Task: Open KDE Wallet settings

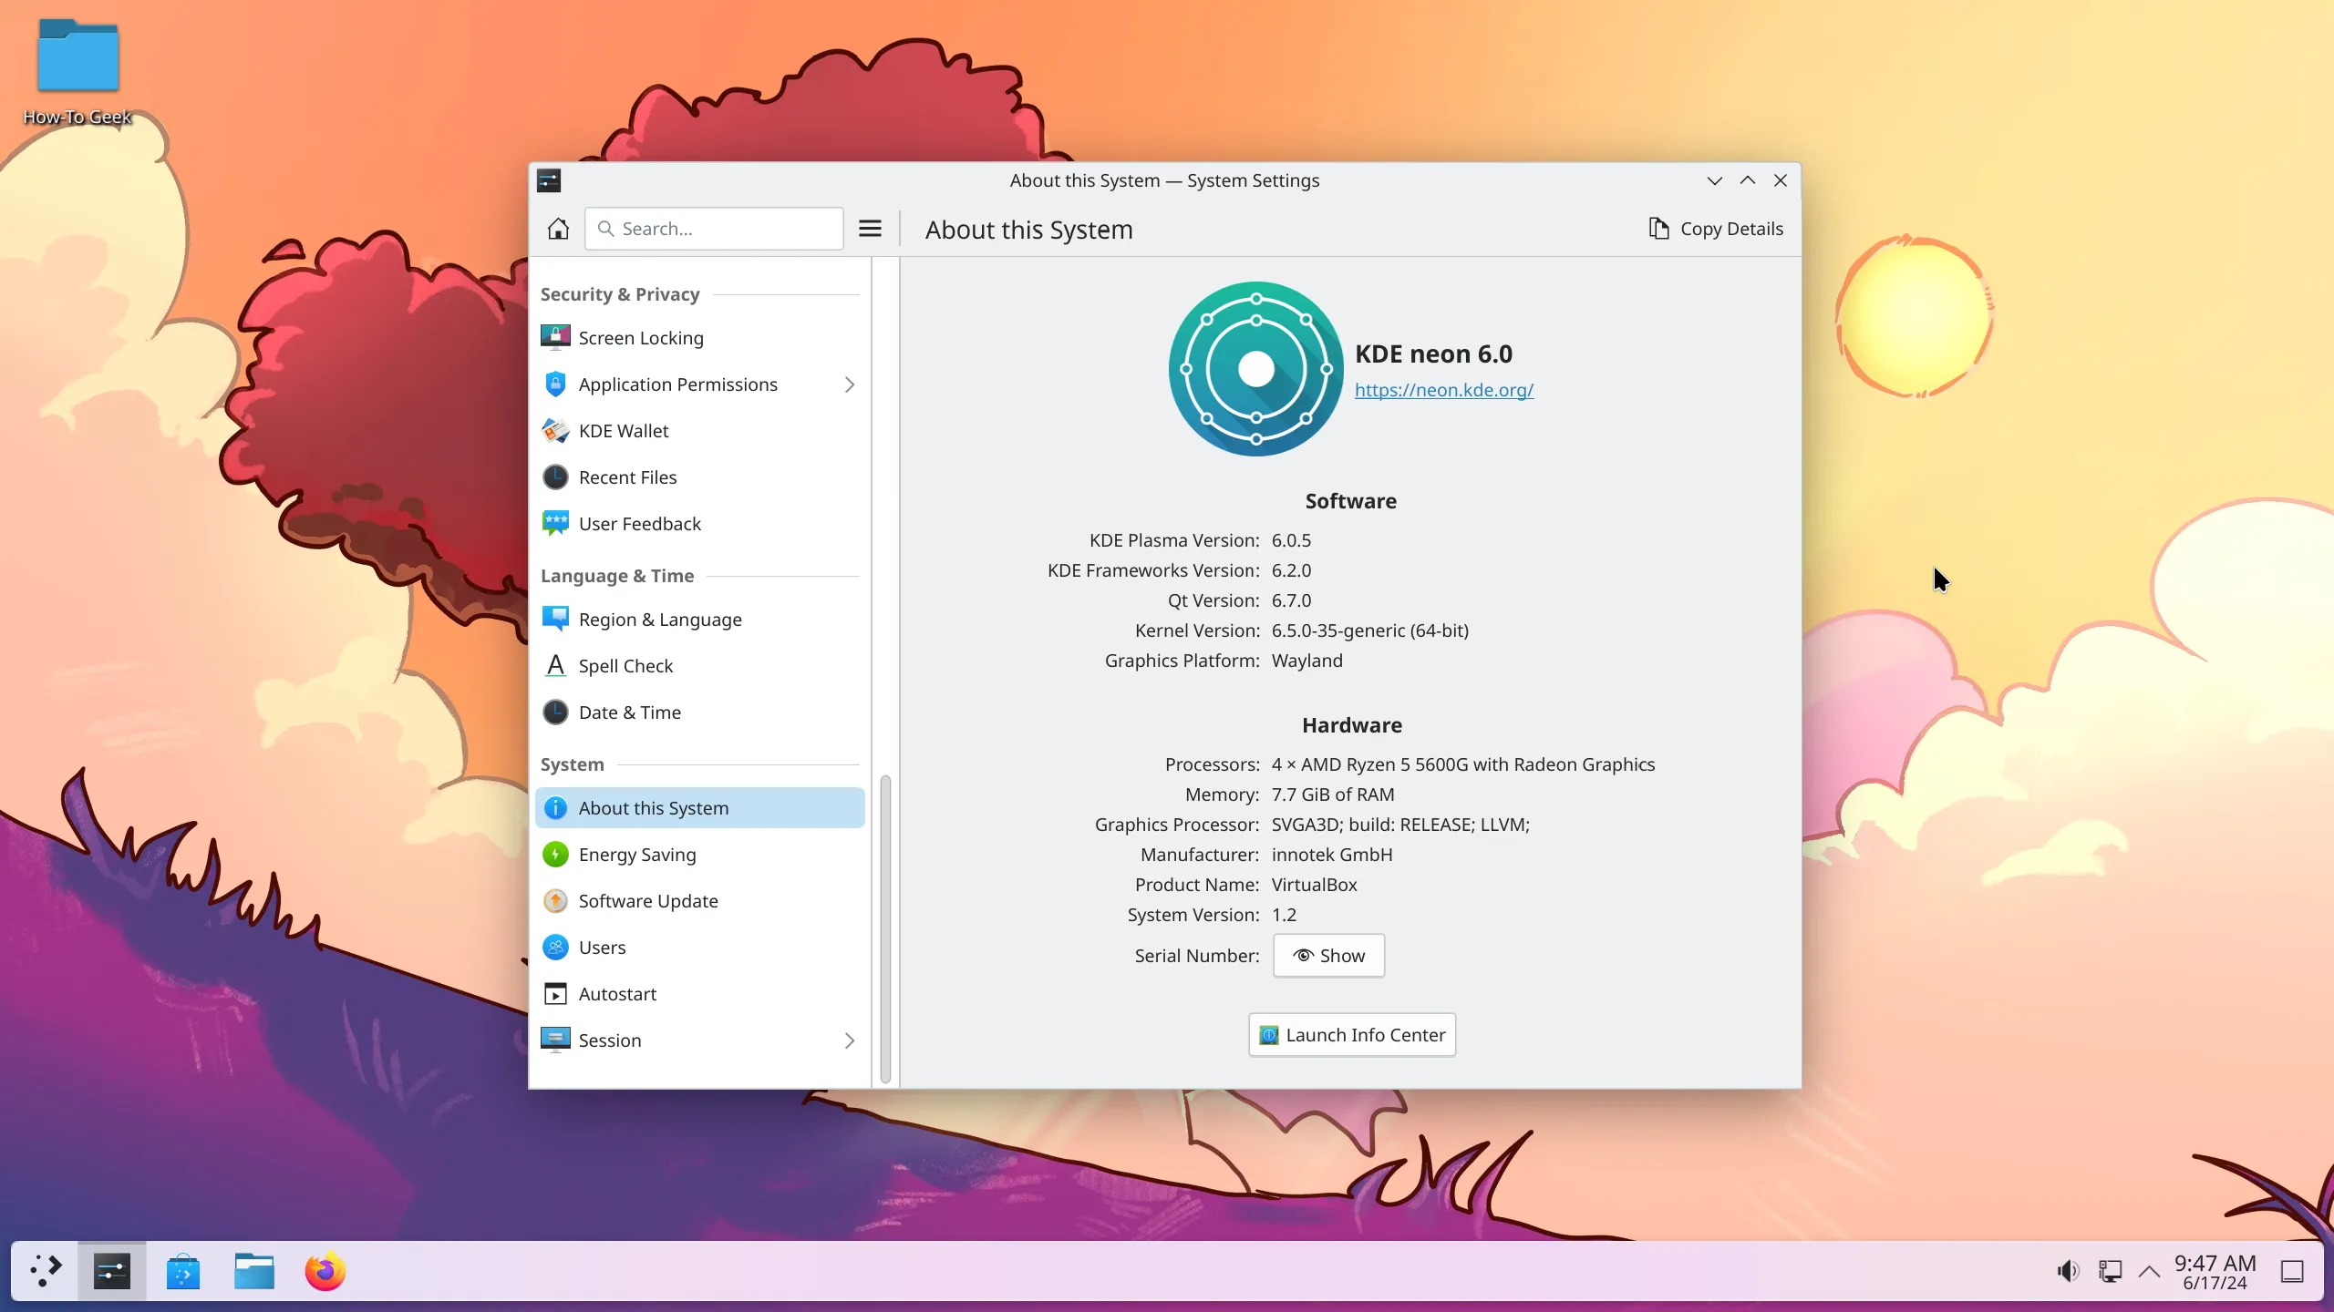Action: point(623,430)
